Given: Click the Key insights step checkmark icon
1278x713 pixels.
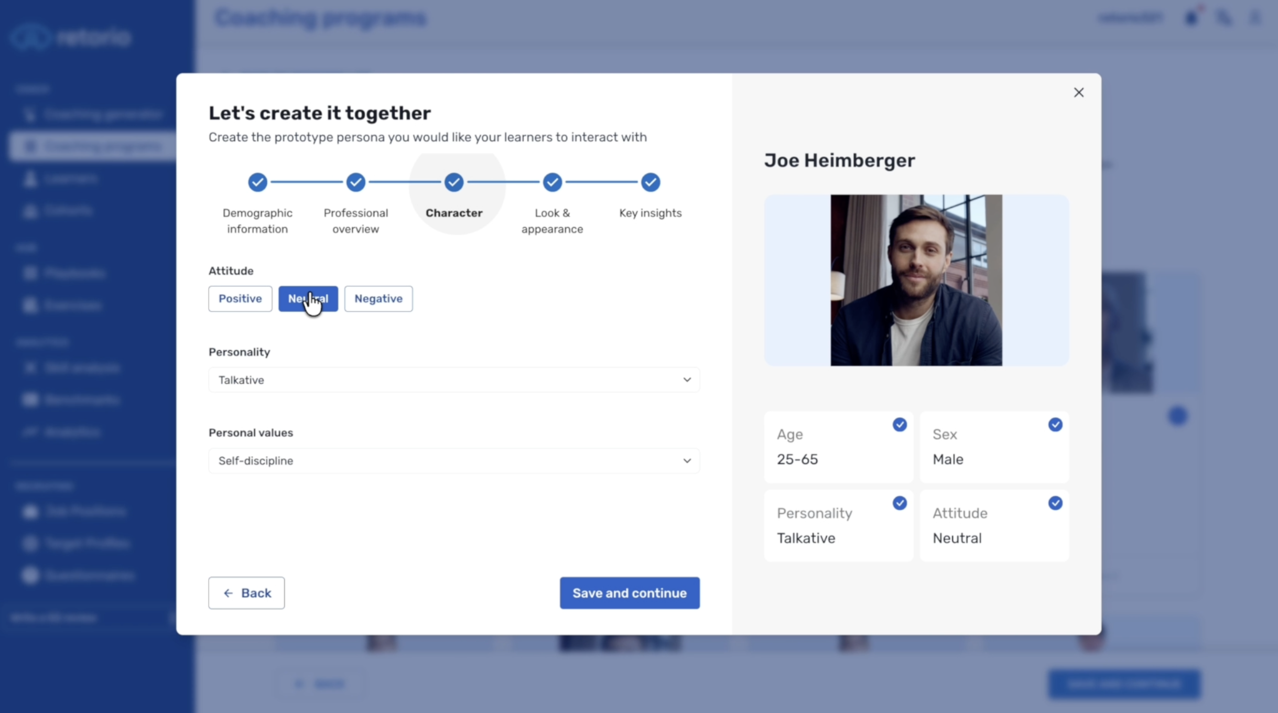Looking at the screenshot, I should click(650, 182).
